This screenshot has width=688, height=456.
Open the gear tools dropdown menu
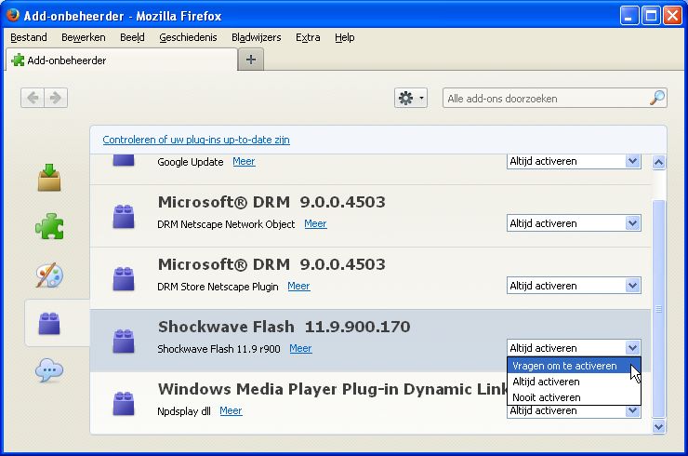[x=410, y=98]
